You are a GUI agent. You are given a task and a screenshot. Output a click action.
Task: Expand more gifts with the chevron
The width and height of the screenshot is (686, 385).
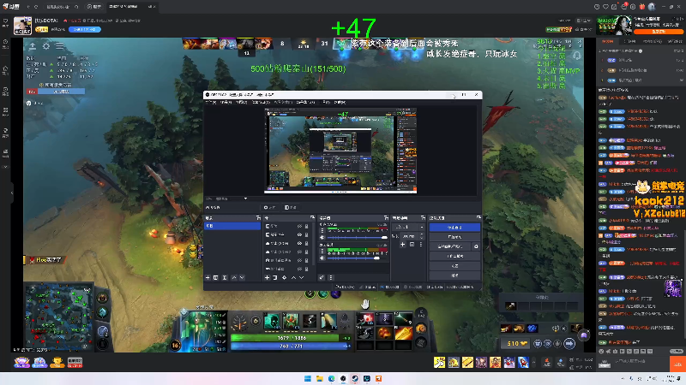(x=533, y=362)
